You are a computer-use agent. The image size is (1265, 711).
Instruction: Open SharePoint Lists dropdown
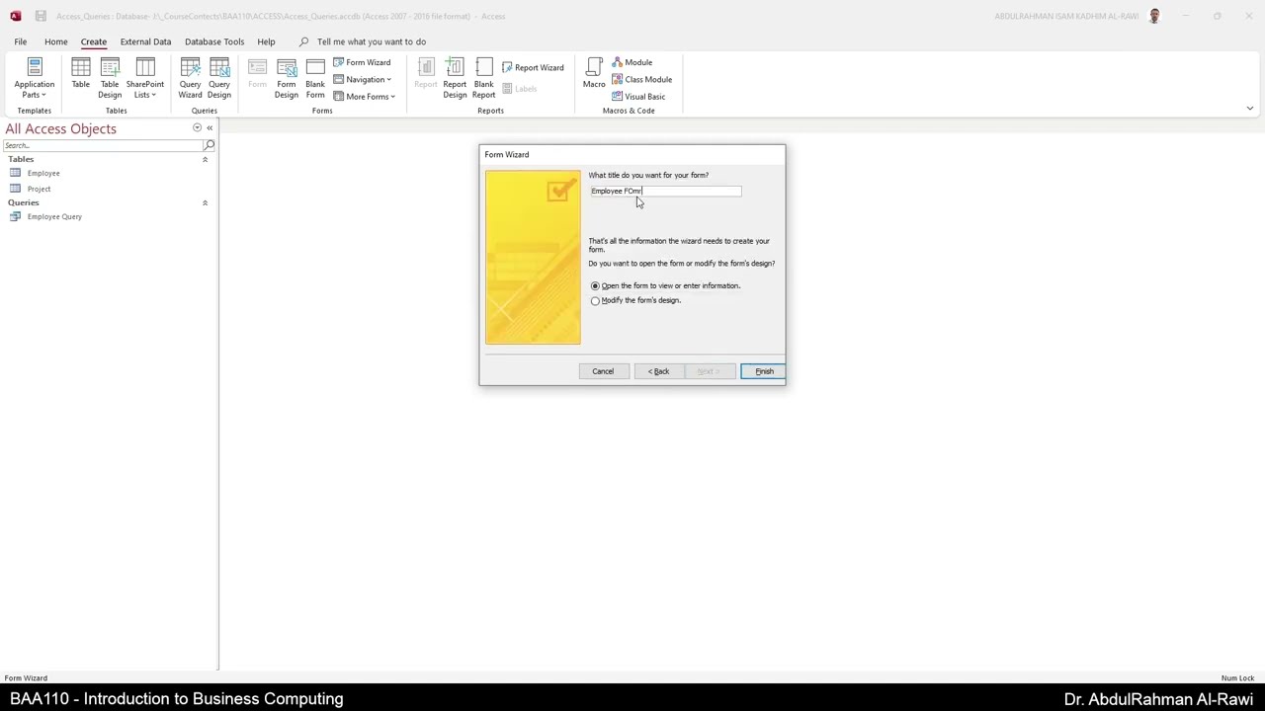coord(145,78)
